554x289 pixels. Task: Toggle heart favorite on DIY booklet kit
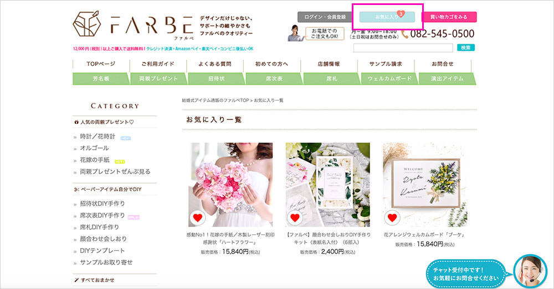click(295, 218)
